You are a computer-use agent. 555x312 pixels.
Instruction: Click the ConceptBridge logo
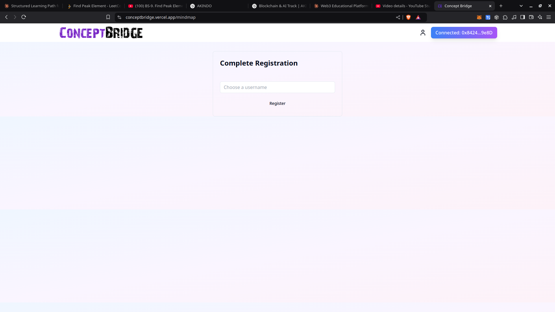[101, 33]
